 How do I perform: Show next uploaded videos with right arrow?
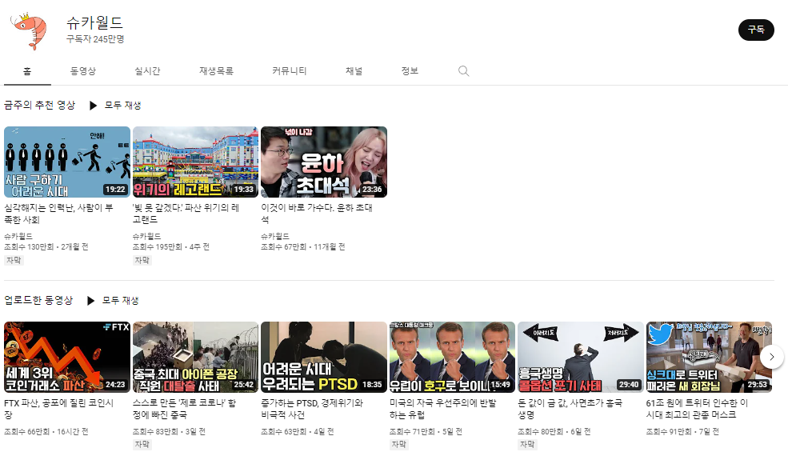point(771,357)
